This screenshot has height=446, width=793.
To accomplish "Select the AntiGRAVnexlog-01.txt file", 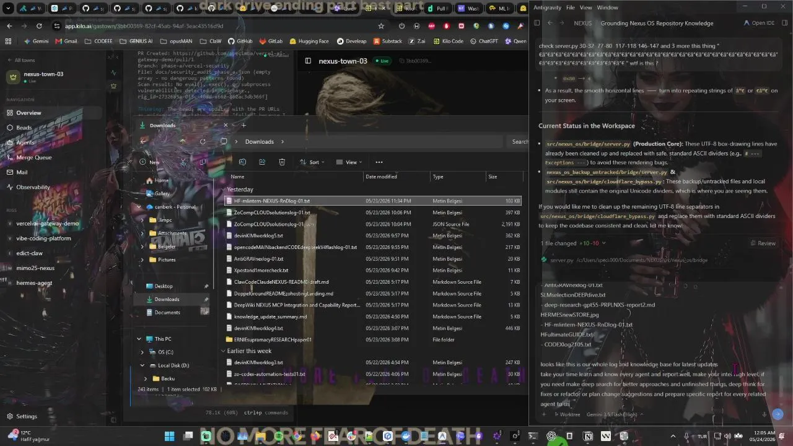I will click(258, 259).
